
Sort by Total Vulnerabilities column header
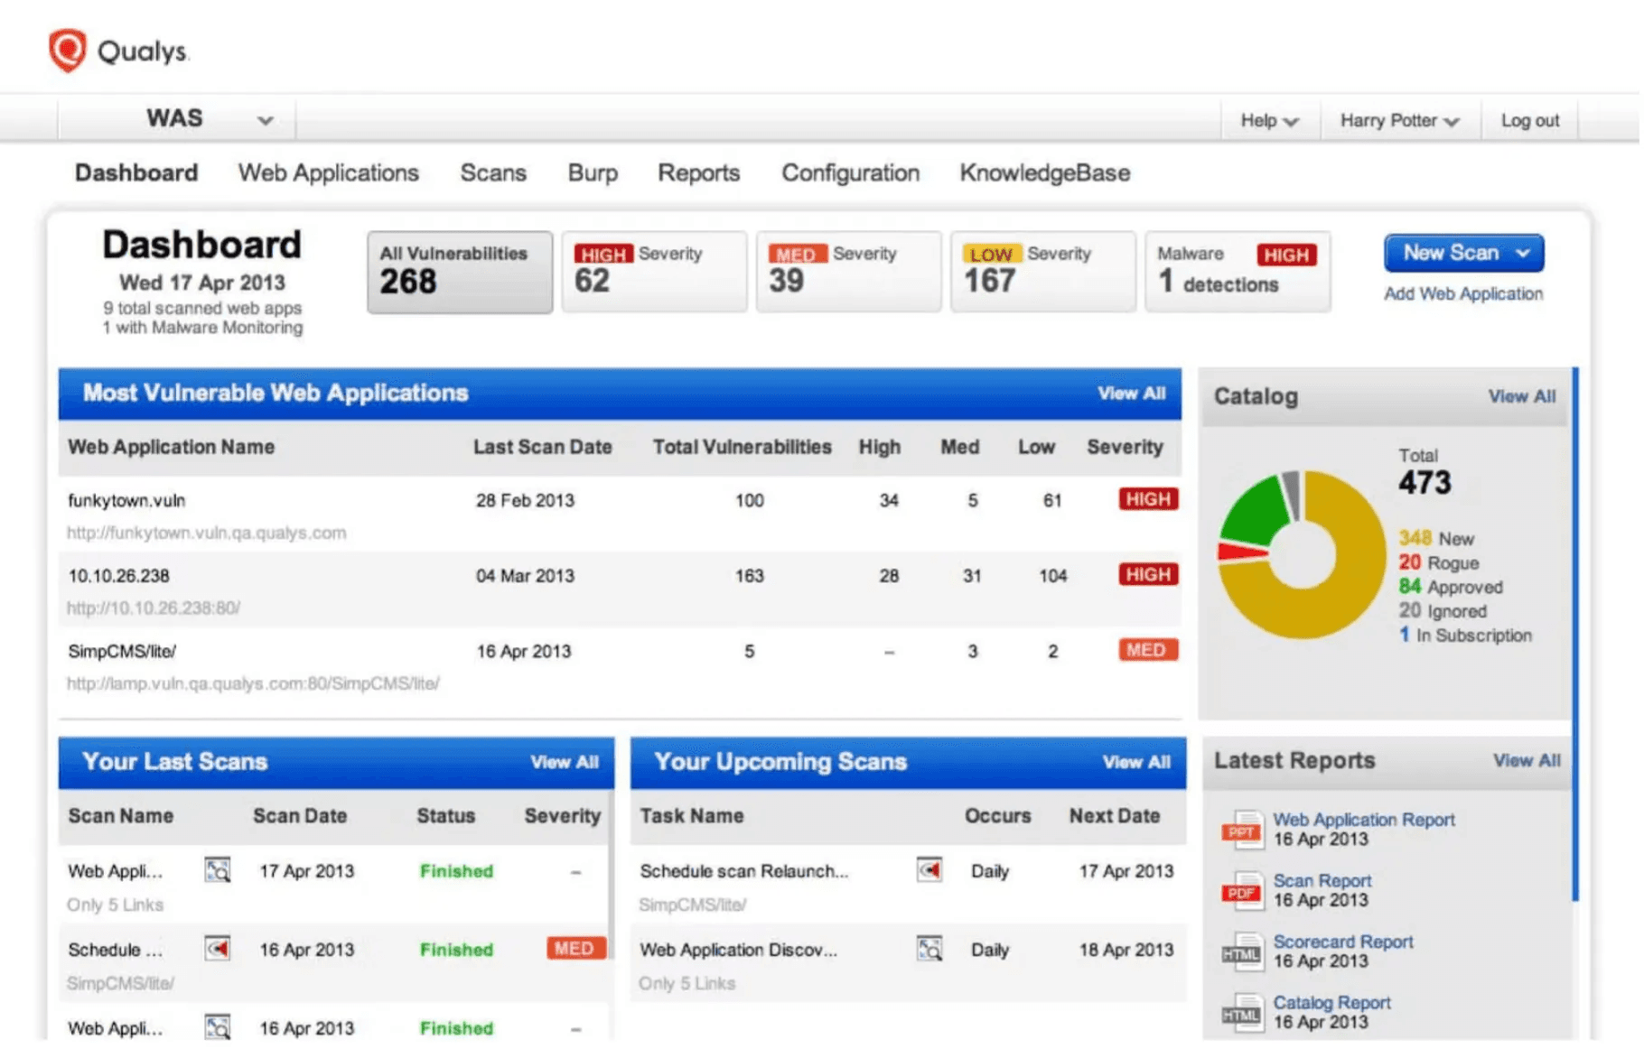(744, 449)
